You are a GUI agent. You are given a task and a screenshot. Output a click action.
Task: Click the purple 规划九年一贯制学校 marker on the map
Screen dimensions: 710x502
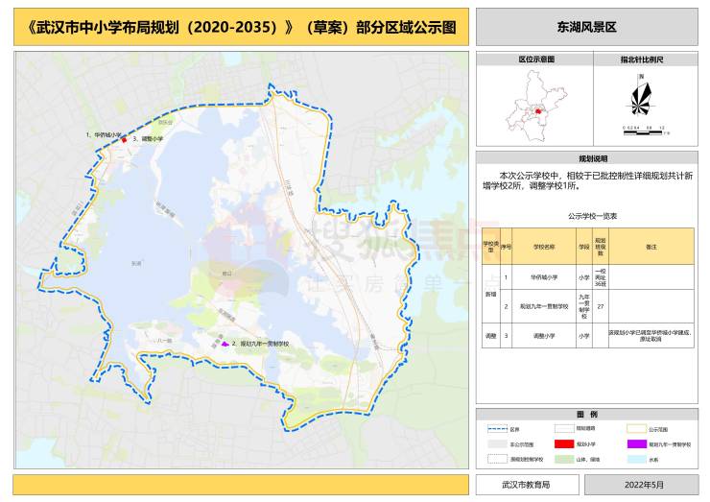pos(225,344)
